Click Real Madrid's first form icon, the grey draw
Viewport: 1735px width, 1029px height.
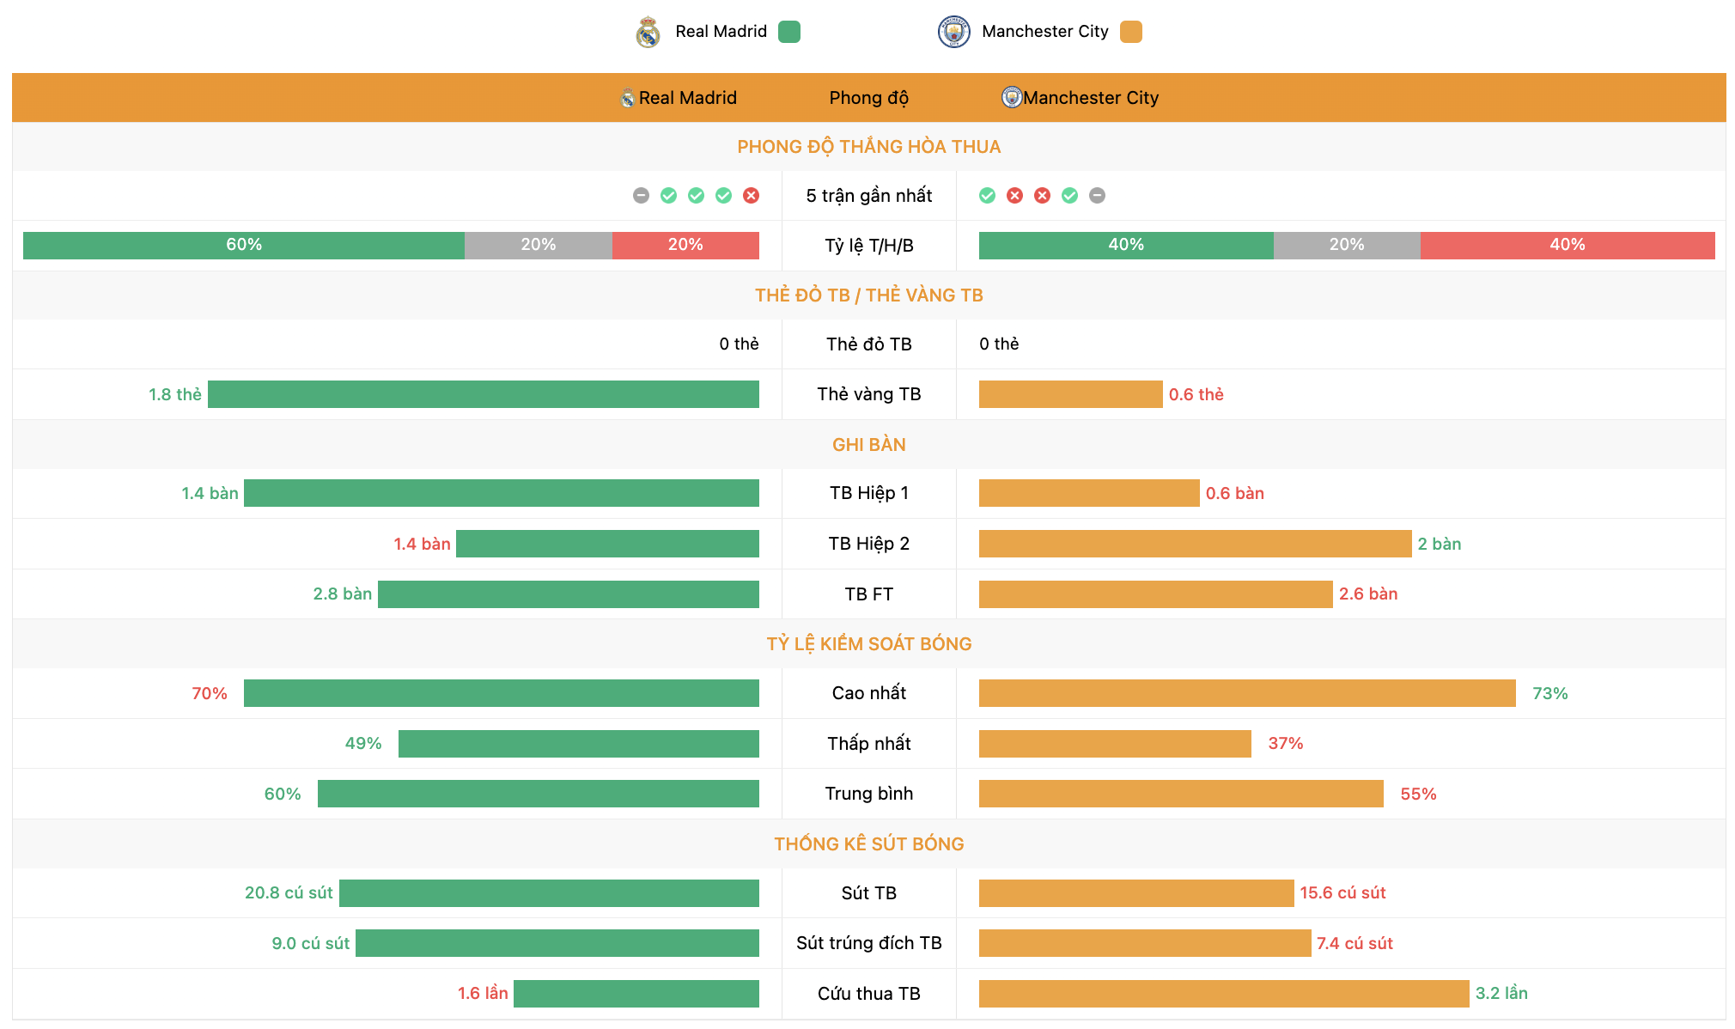pos(641,196)
